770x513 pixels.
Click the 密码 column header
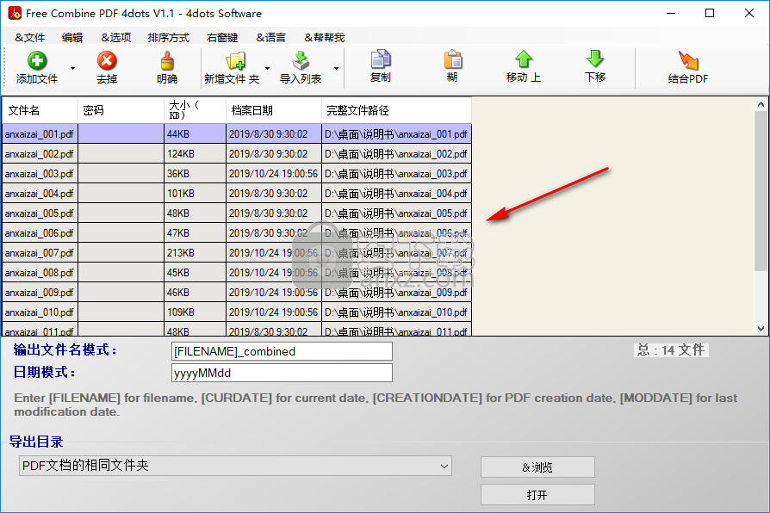pyautogui.click(x=121, y=110)
